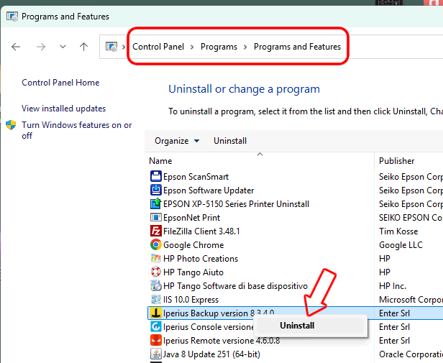Select the FileZilla Client 3.48.1 entry
Image resolution: width=443 pixels, height=363 pixels.
click(201, 231)
